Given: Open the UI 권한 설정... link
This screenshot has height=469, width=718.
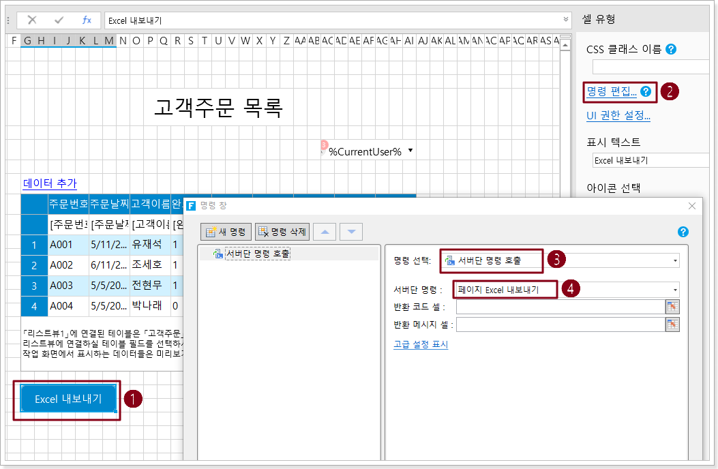Looking at the screenshot, I should [x=618, y=116].
